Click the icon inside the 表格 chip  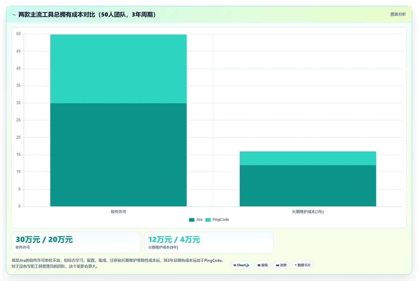coord(259,265)
